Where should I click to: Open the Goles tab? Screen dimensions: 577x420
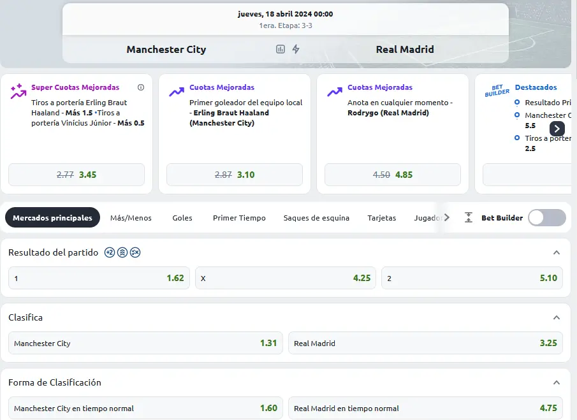[x=182, y=218]
